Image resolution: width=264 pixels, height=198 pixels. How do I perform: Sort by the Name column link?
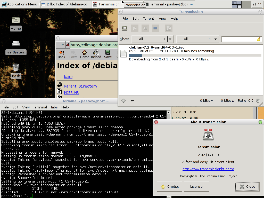point(68,77)
